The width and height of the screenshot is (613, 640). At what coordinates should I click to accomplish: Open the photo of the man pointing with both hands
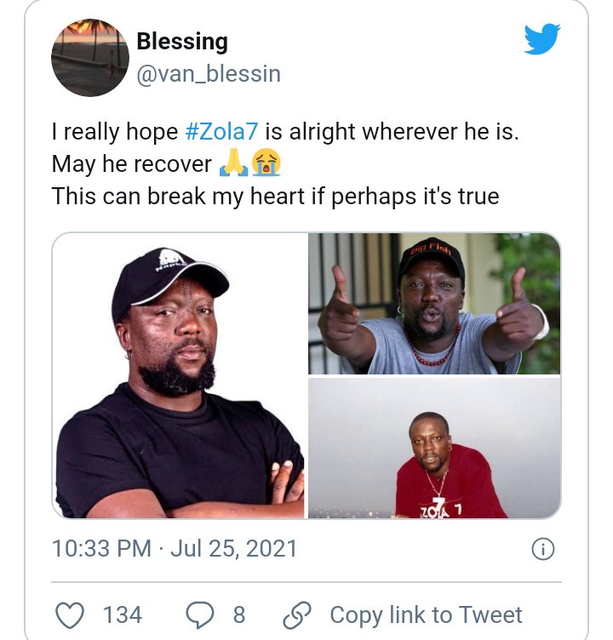click(x=434, y=304)
